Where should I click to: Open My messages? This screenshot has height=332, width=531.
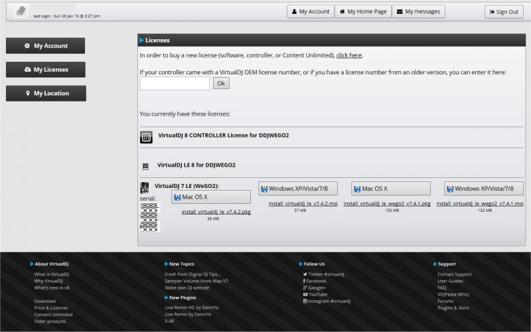click(419, 11)
